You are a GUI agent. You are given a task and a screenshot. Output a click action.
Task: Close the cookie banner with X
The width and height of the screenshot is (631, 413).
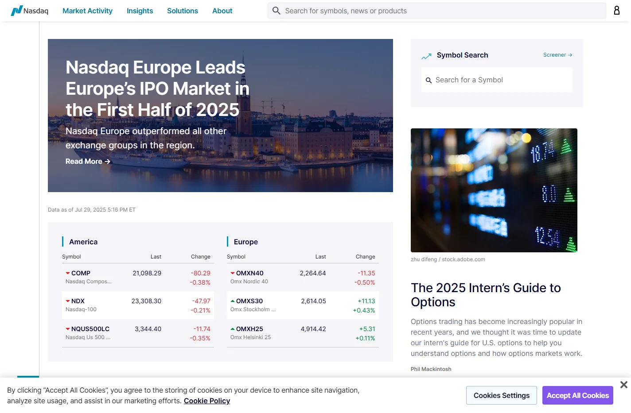tap(624, 385)
